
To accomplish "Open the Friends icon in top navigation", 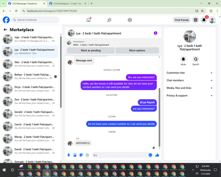I will 109,20.
